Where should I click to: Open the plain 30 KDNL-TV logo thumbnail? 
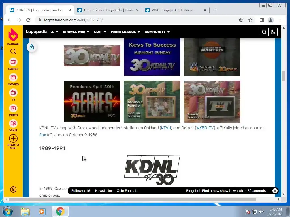coord(92,56)
